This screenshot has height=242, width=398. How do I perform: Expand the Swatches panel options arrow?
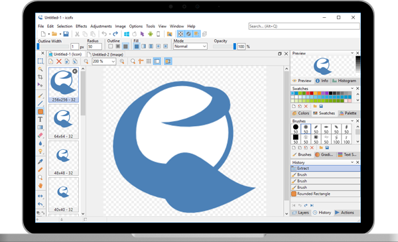(352, 88)
